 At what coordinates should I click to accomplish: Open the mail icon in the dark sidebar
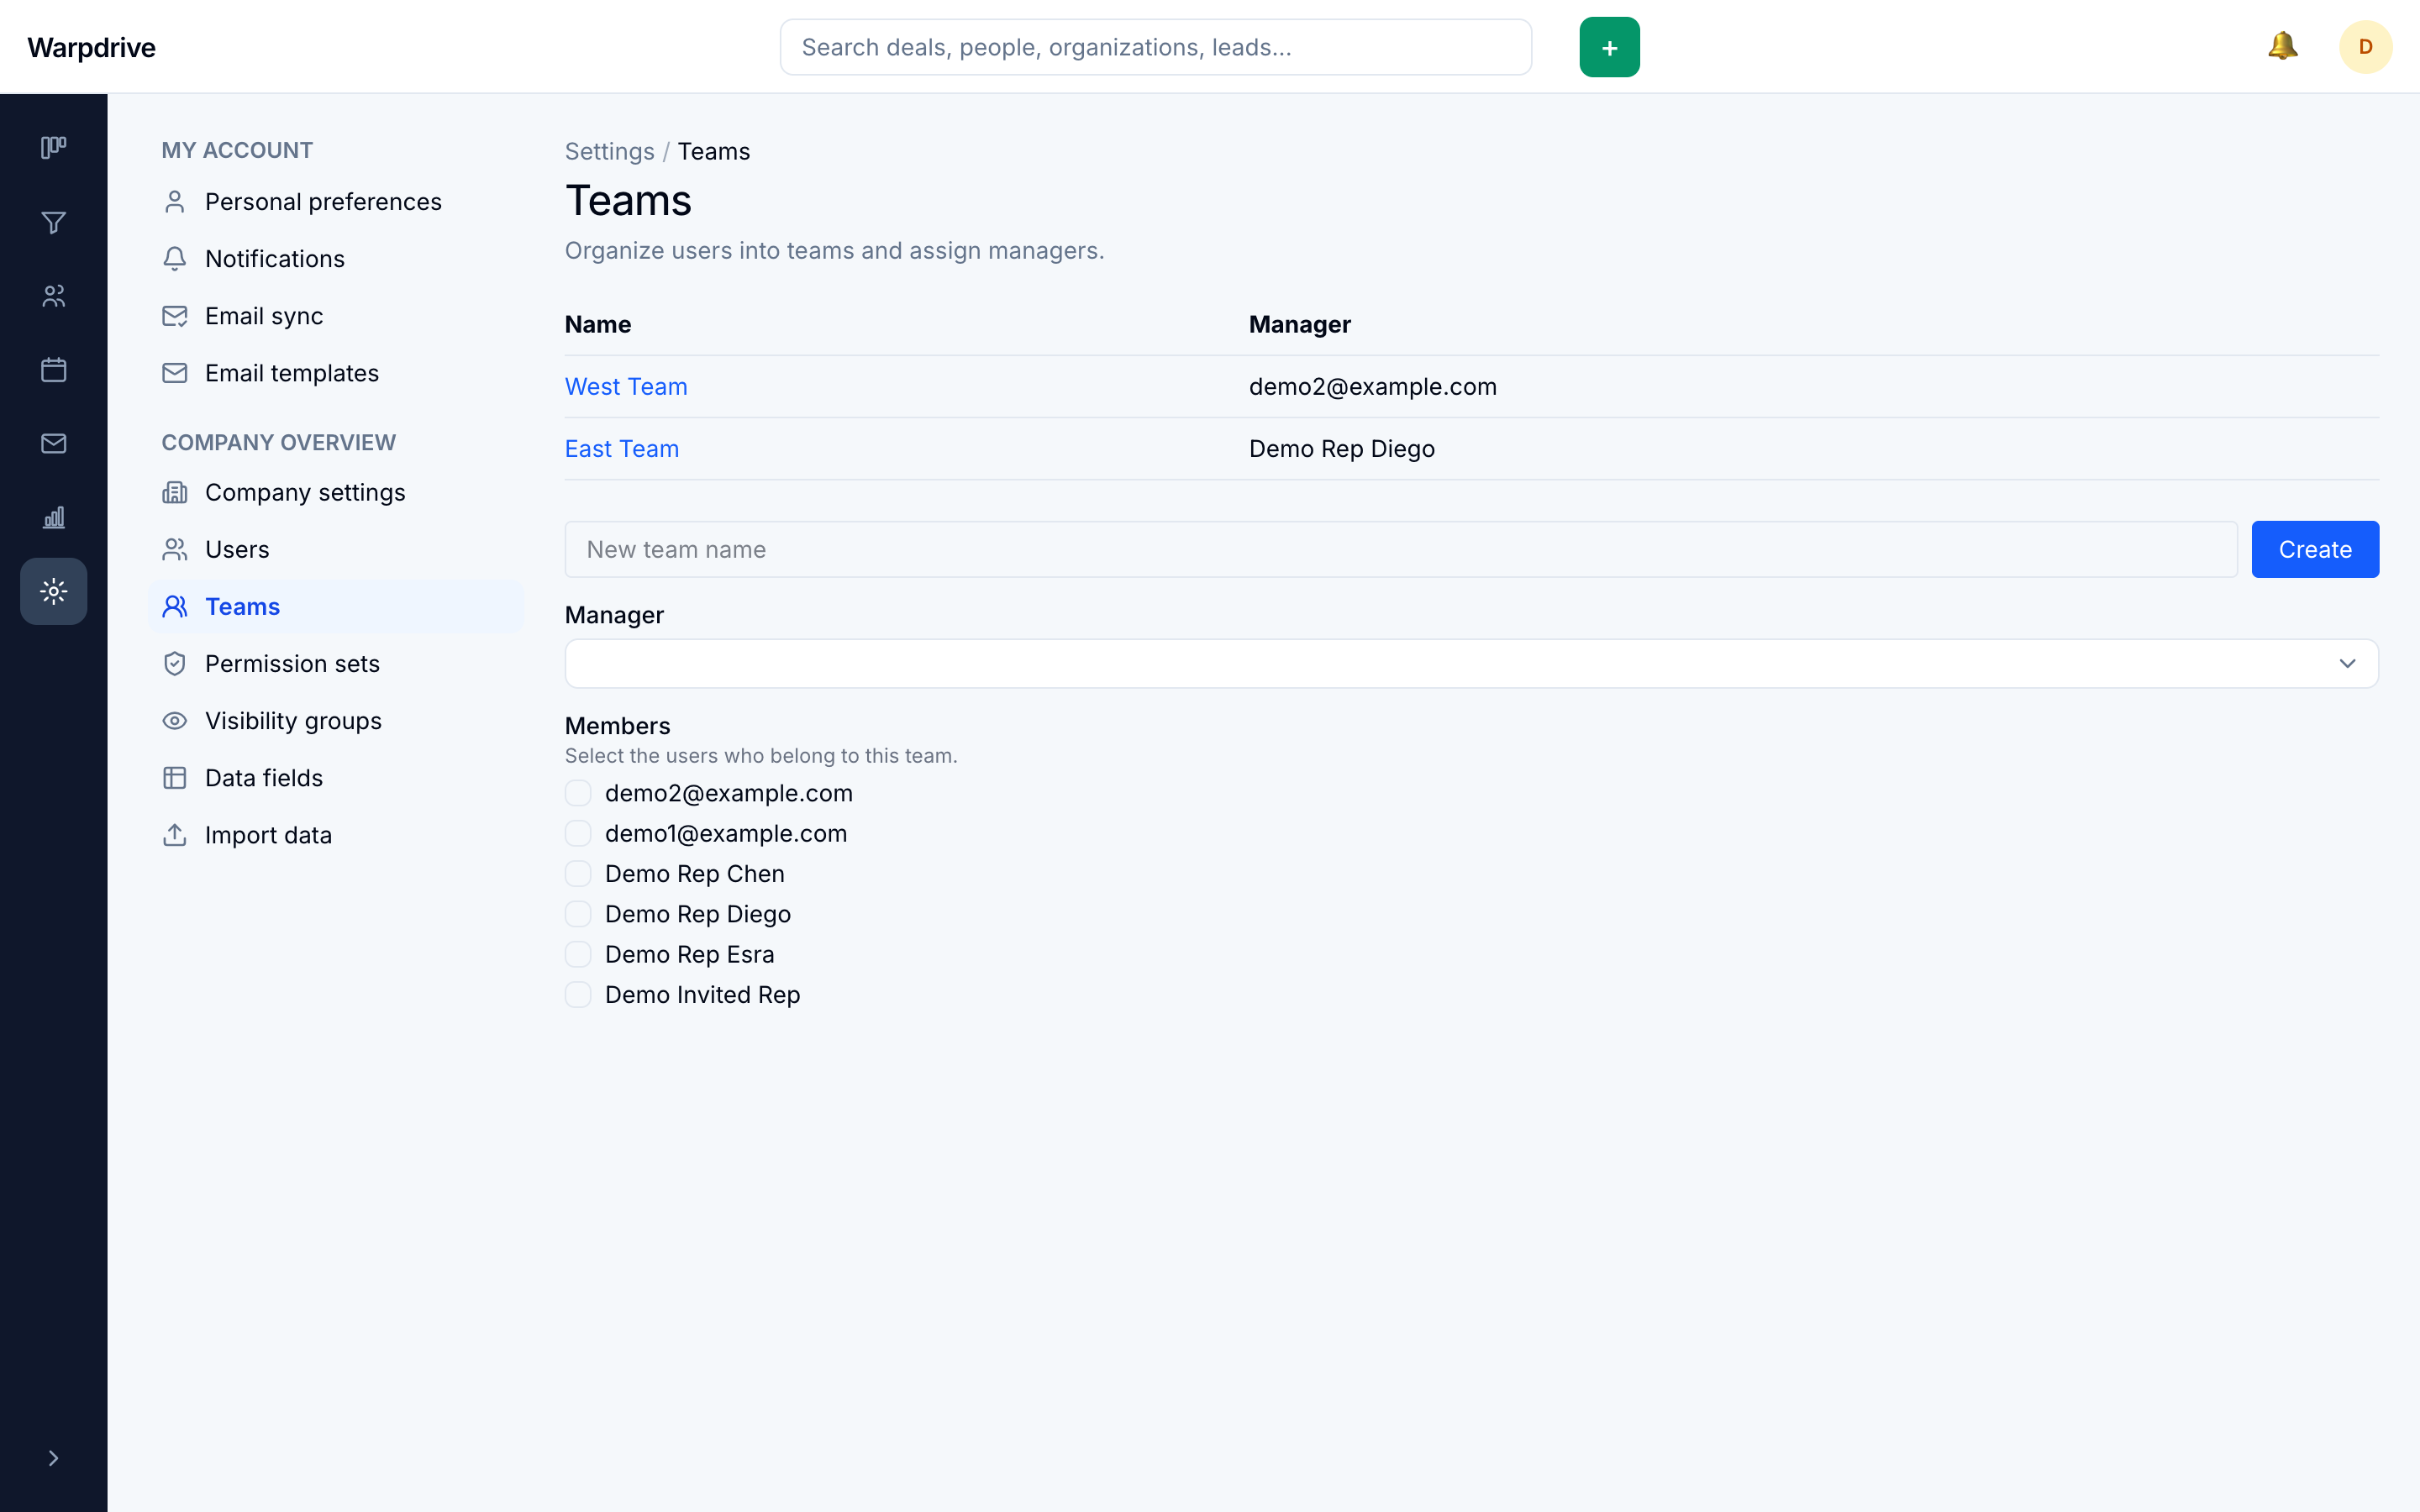tap(54, 443)
